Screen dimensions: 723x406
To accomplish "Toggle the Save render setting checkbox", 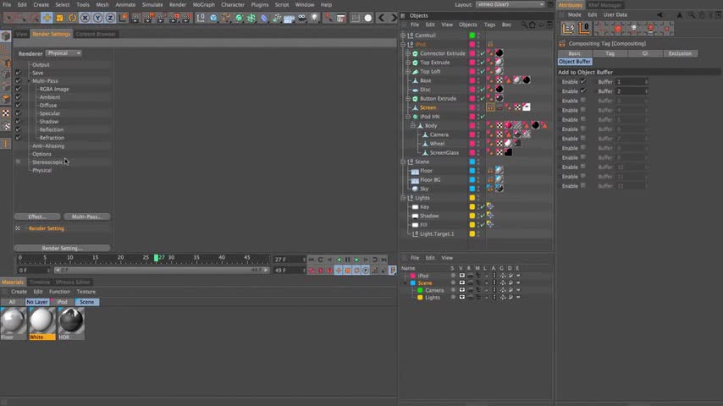I will pos(18,73).
